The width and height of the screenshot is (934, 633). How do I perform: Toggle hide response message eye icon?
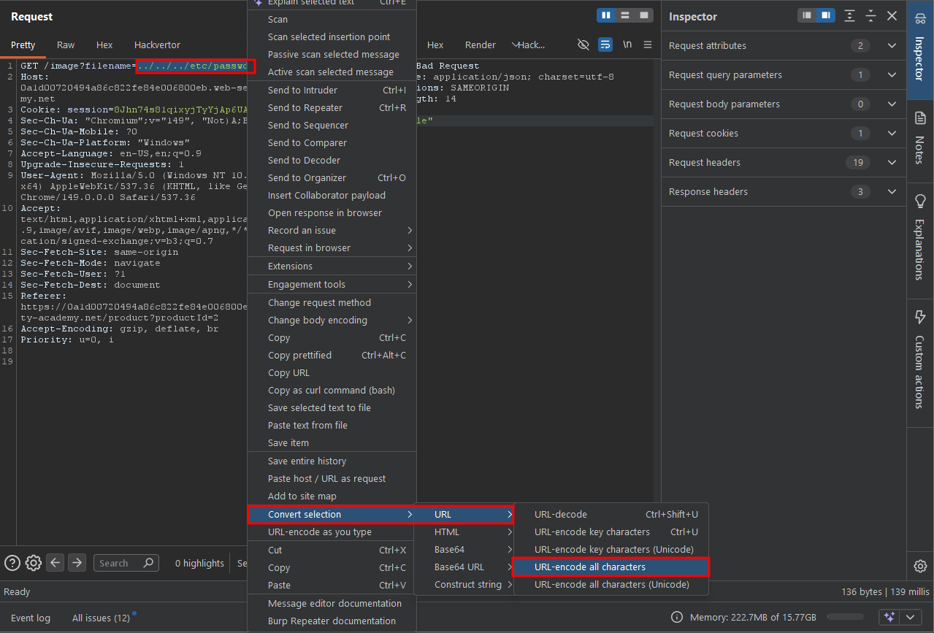[583, 45]
